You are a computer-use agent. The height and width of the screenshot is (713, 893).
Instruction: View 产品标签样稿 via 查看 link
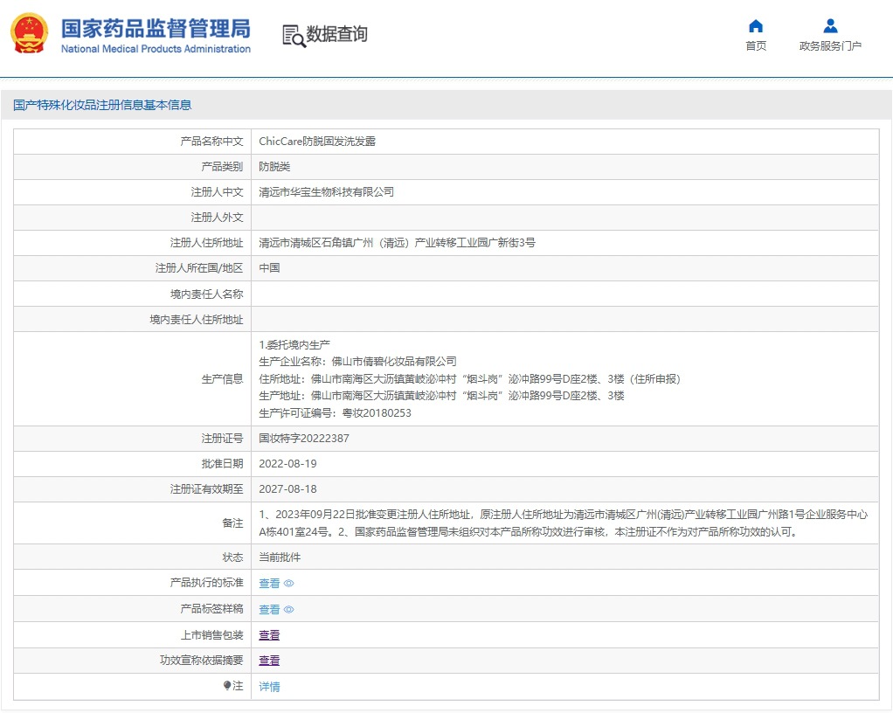tap(269, 610)
